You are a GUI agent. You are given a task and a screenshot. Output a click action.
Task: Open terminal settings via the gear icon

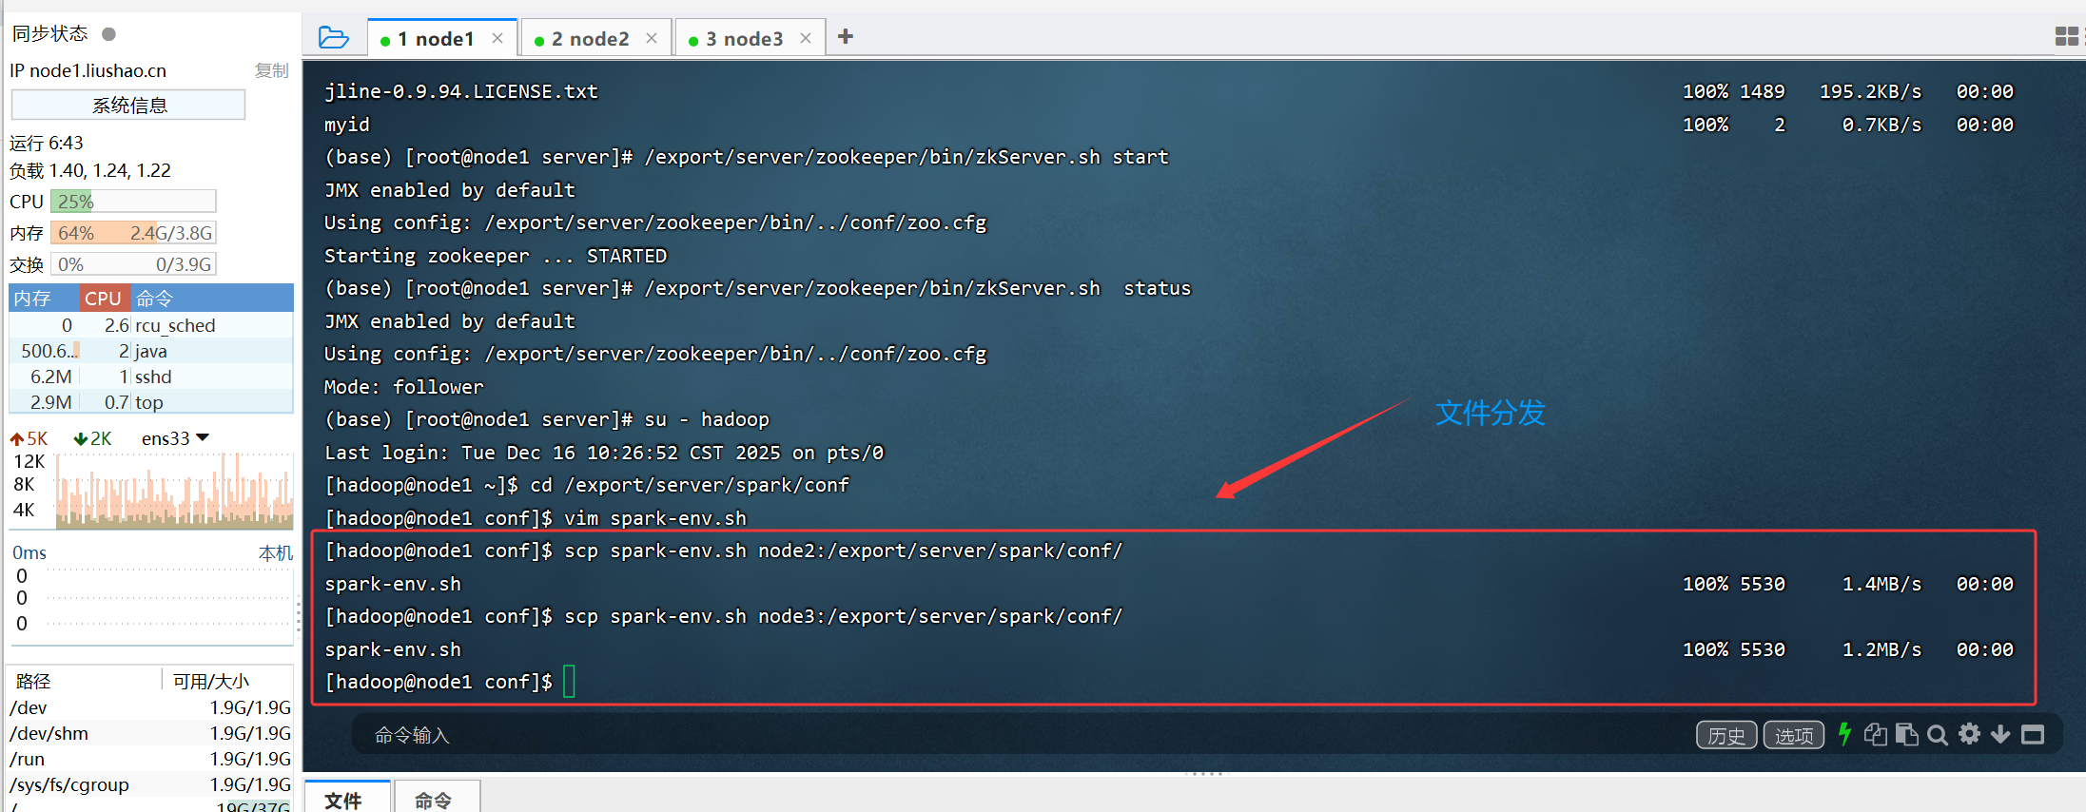click(x=1969, y=734)
